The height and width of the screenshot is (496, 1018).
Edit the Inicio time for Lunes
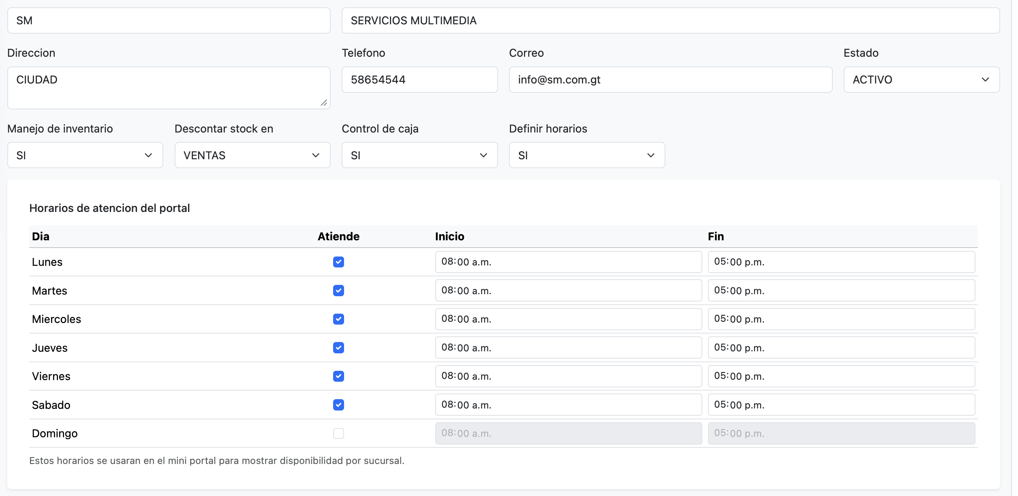568,262
